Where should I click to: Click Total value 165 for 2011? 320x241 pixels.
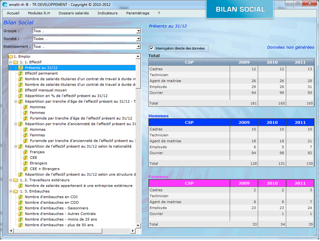[310, 103]
